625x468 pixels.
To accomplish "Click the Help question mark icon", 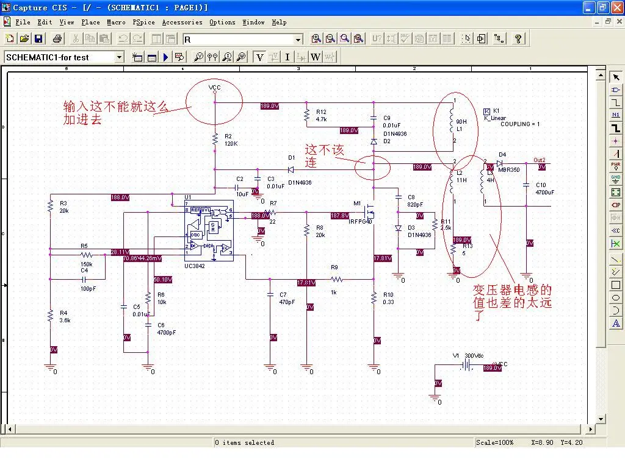I will click(x=518, y=38).
